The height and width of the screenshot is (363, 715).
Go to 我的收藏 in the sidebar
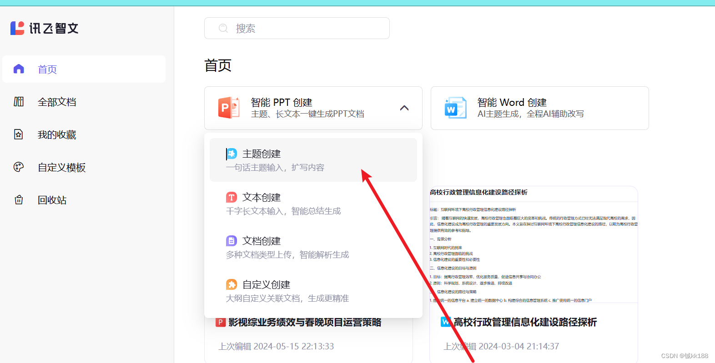(84, 134)
